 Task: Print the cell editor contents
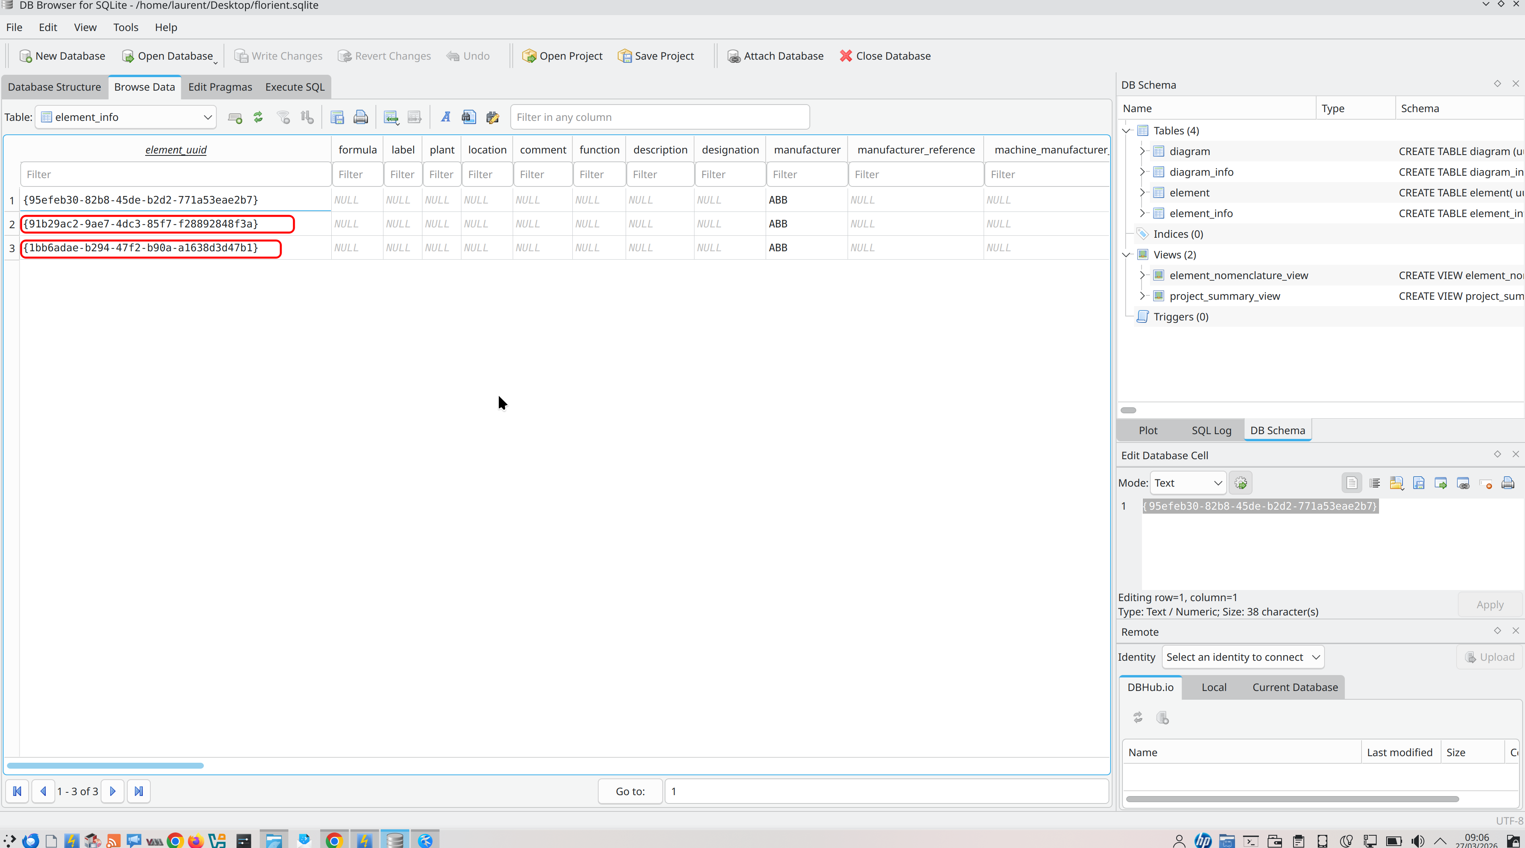click(1508, 483)
